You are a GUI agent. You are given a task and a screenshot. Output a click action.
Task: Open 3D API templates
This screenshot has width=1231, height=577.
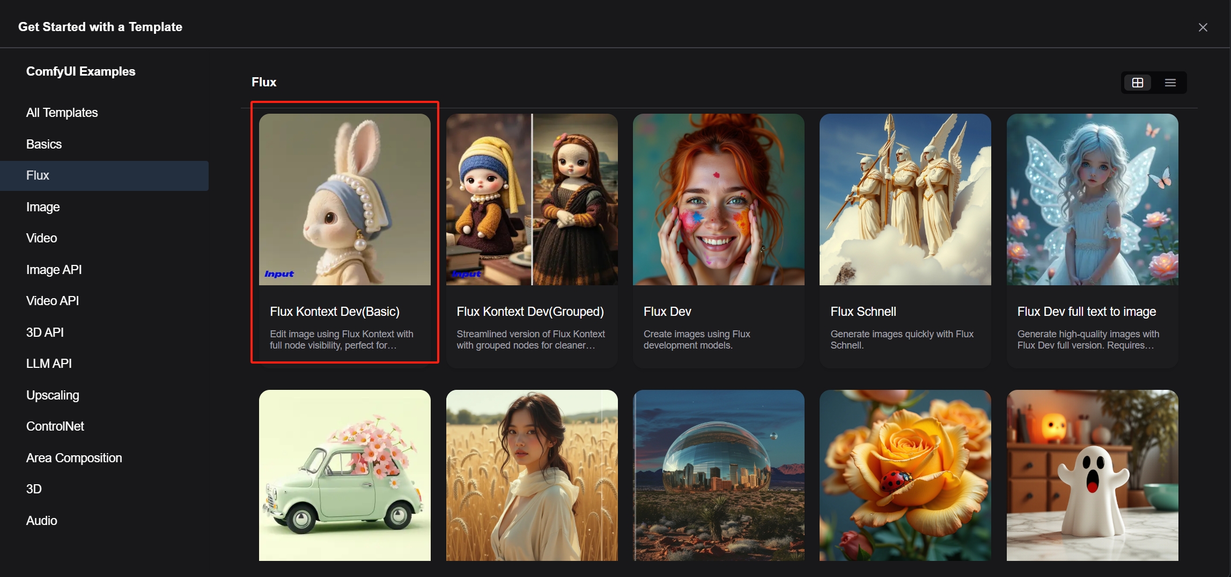click(x=104, y=332)
